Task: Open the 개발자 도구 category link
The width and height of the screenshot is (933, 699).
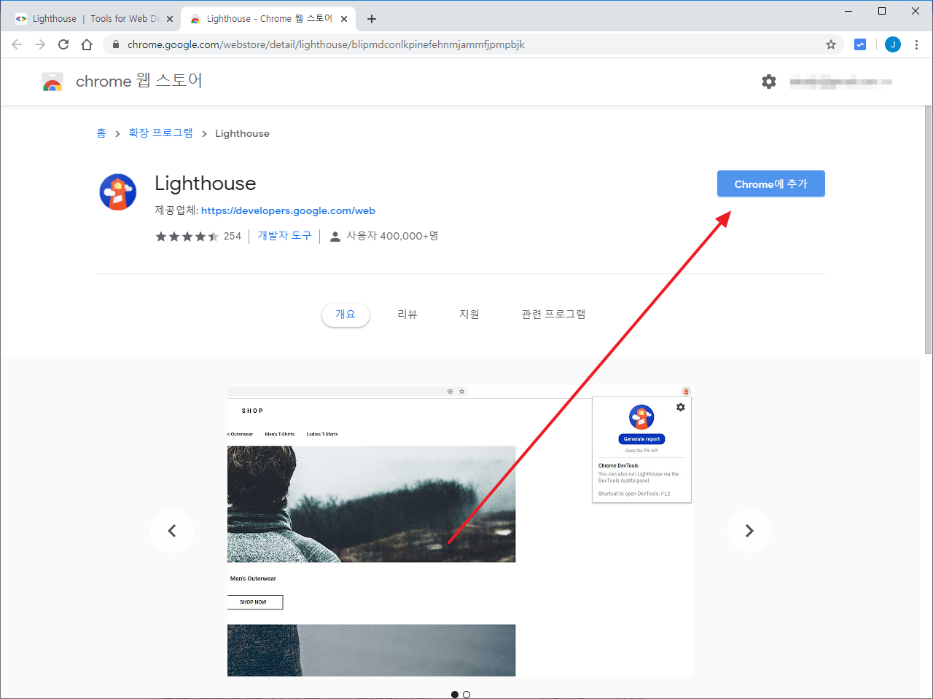Action: coord(284,236)
